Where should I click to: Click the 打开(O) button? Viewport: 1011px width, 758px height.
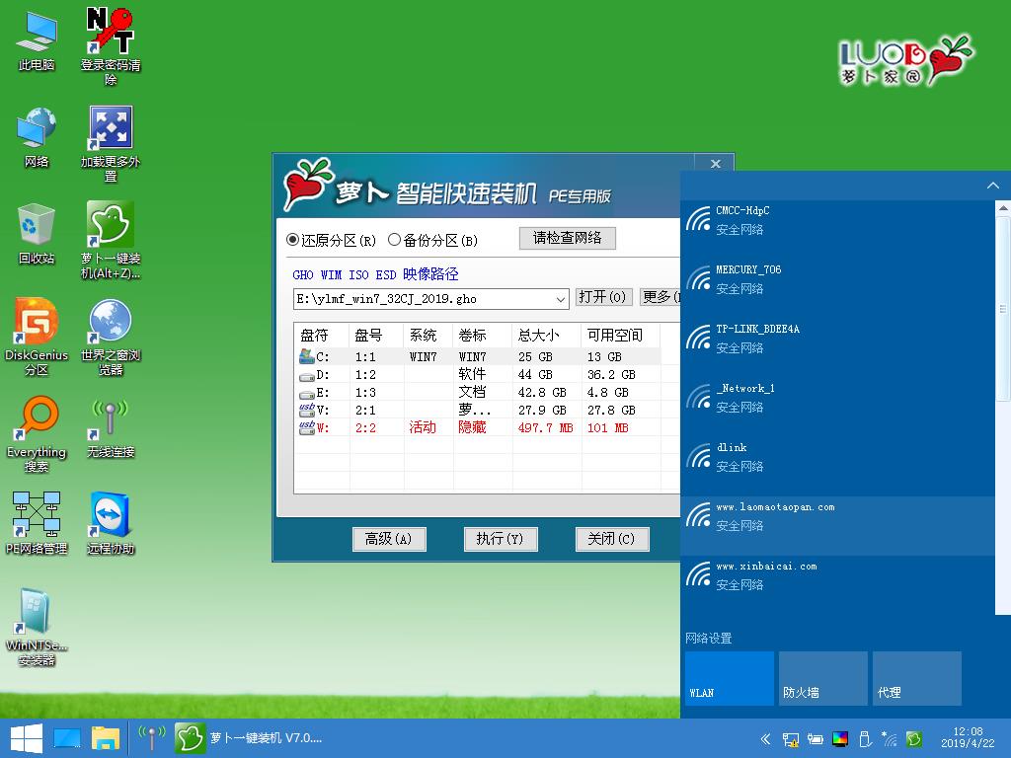pos(603,297)
